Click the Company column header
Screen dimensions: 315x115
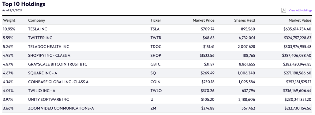tap(37, 20)
